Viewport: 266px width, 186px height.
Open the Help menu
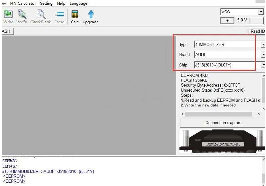tap(61, 3)
